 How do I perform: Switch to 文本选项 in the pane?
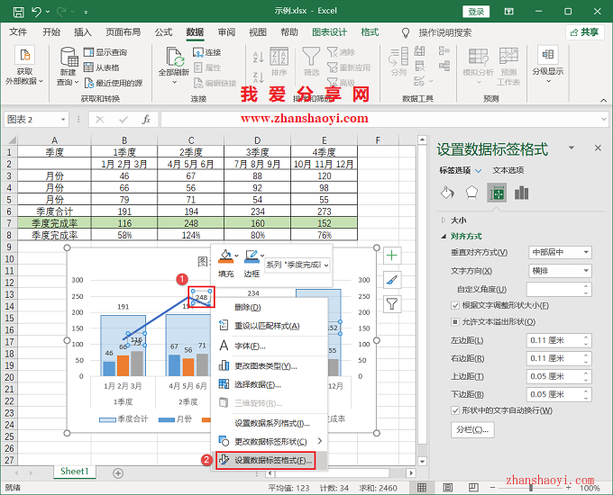[508, 170]
